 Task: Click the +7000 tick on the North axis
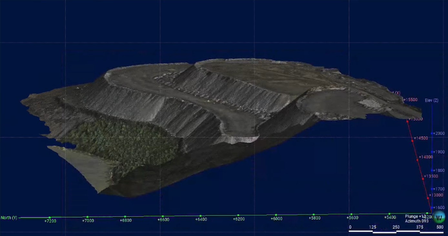click(x=88, y=221)
